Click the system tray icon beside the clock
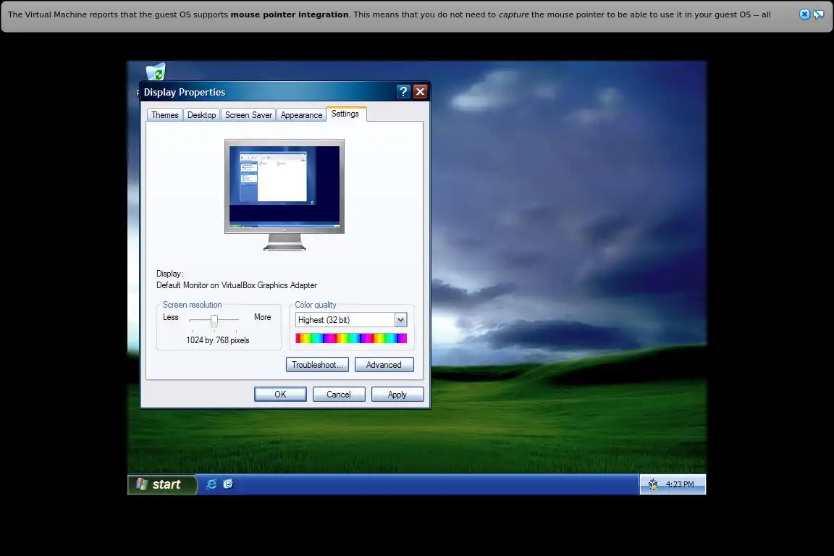This screenshot has height=556, width=834. pyautogui.click(x=653, y=484)
